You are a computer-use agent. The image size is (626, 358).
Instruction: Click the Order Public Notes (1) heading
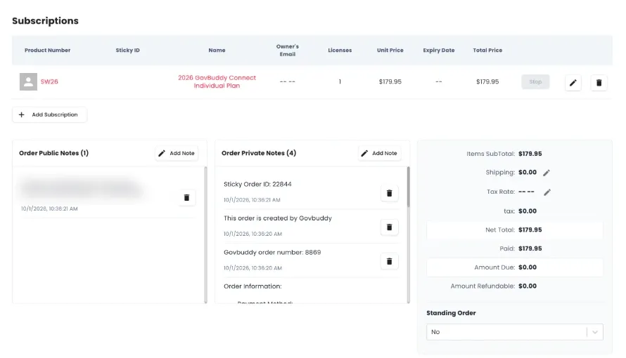54,153
